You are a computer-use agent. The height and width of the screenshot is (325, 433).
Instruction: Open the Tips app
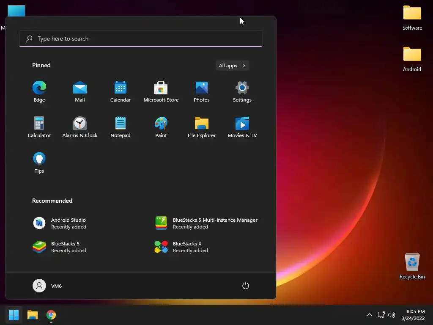[39, 163]
